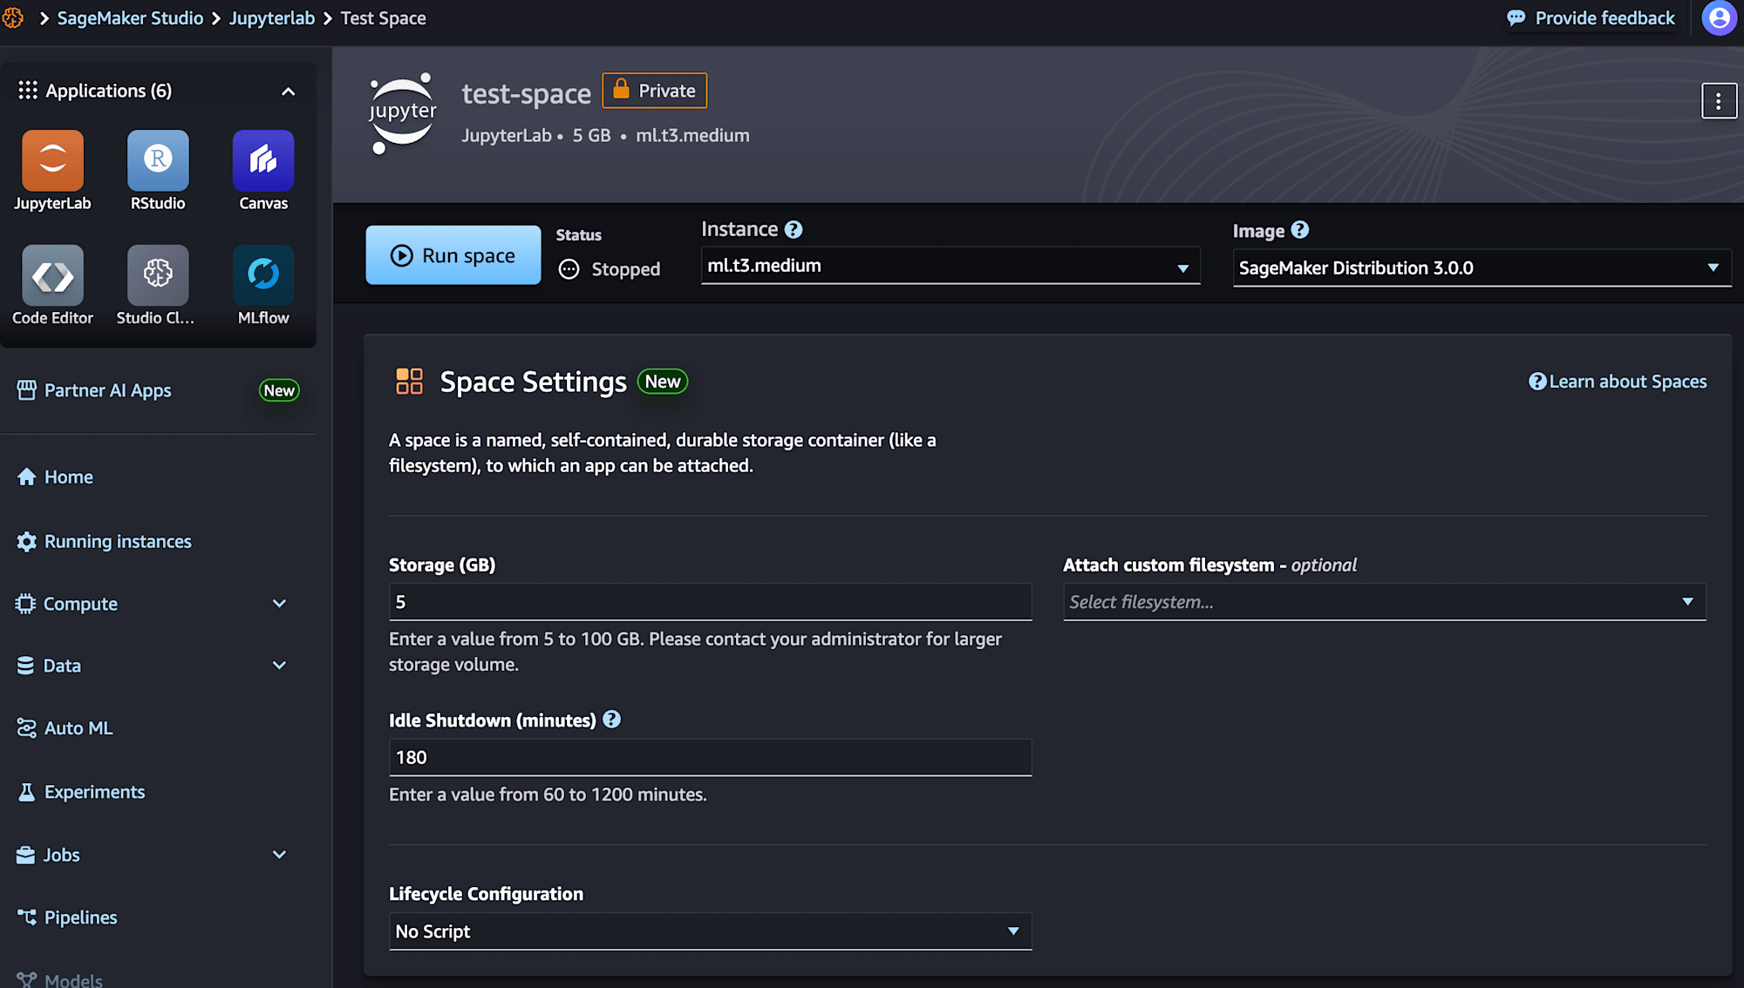The image size is (1744, 988).
Task: Click the Home house icon
Action: (x=26, y=477)
